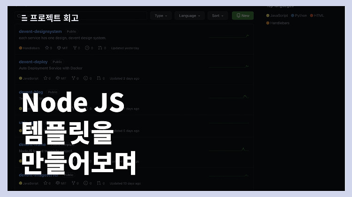
Task: Click the fork icon in devent-imageserver row
Action: click(x=73, y=183)
